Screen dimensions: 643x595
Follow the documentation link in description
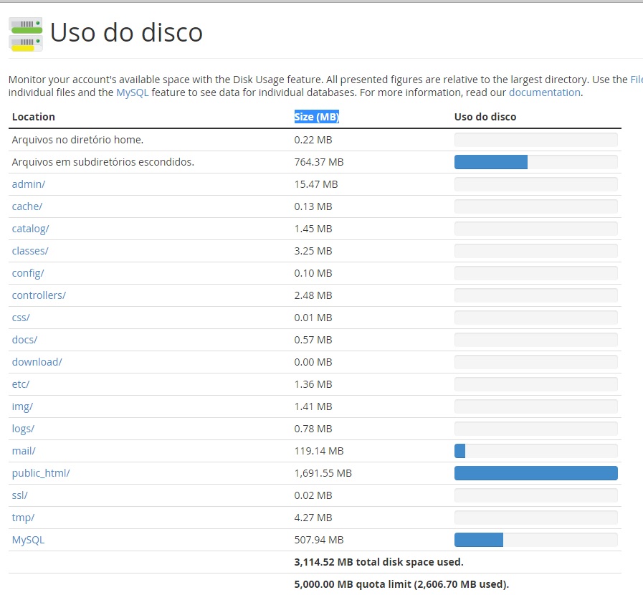tap(545, 92)
